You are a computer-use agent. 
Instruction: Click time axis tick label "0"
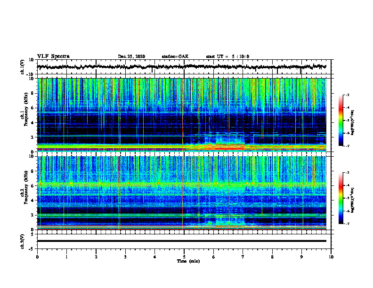pos(37,257)
